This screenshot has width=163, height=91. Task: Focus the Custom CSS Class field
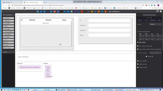(x=156, y=53)
